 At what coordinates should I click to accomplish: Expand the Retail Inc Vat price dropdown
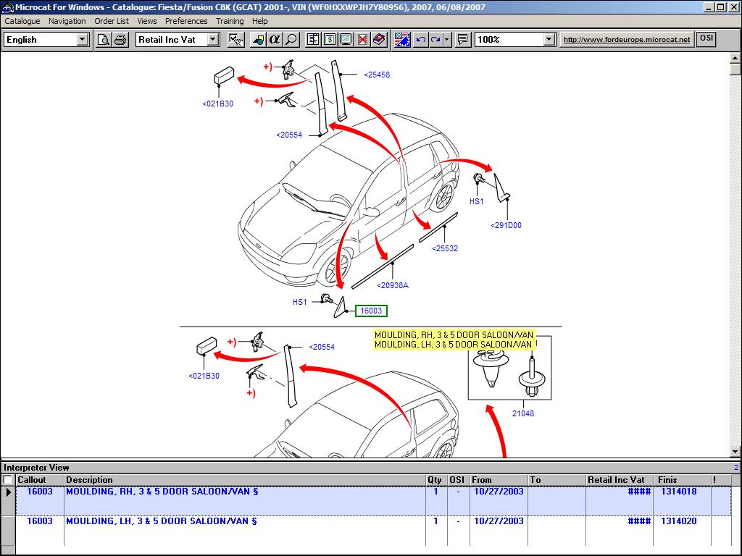(213, 40)
